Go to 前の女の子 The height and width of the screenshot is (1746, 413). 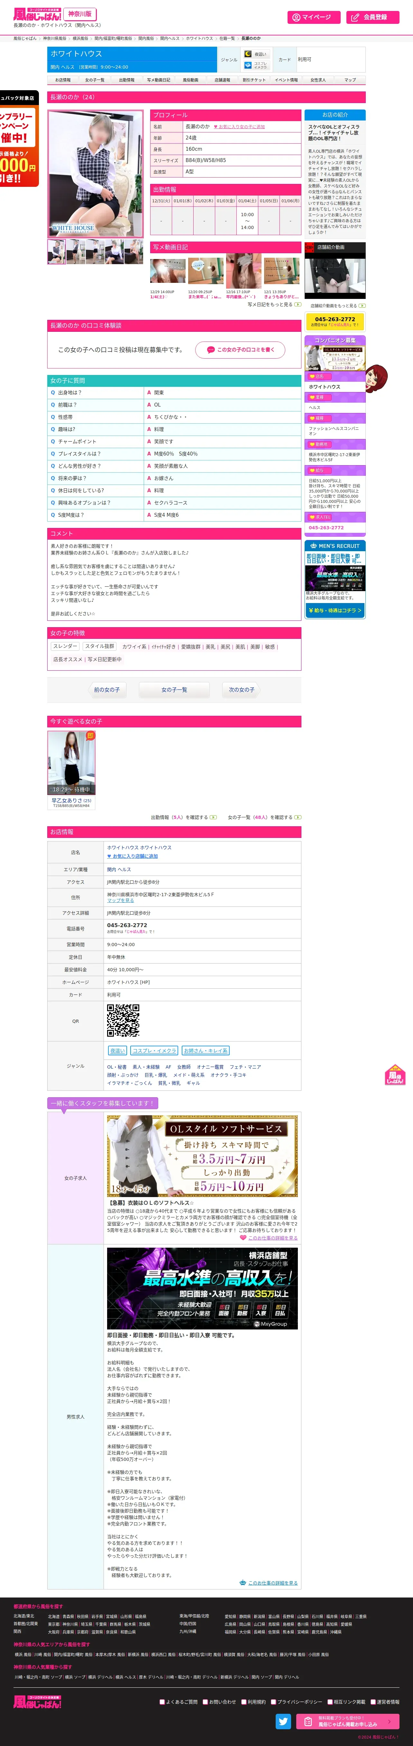click(x=107, y=690)
